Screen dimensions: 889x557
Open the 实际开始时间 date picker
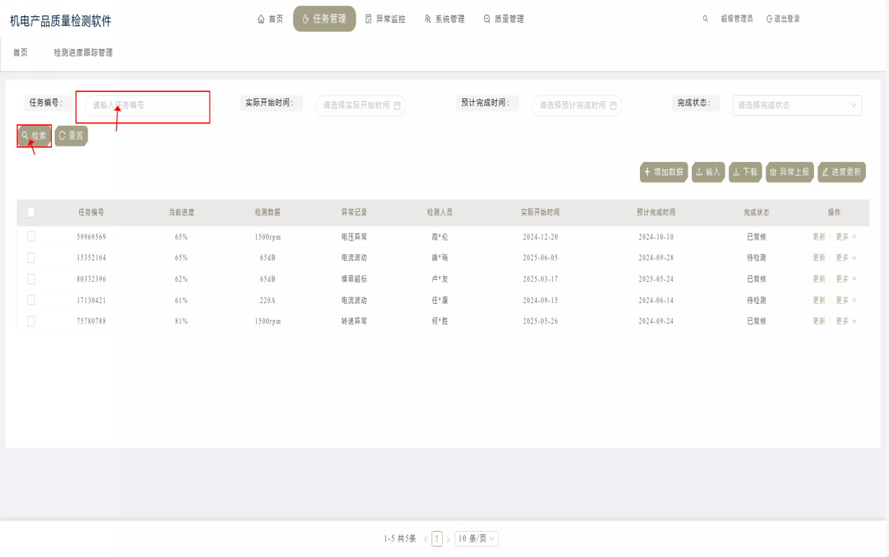361,105
